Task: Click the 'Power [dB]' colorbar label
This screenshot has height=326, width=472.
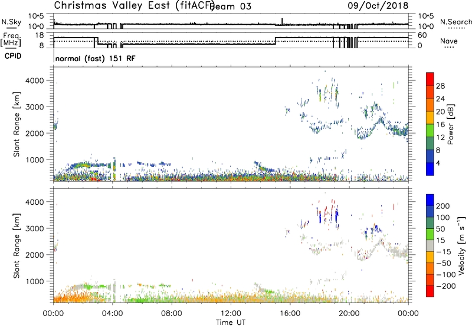Action: click(x=451, y=124)
